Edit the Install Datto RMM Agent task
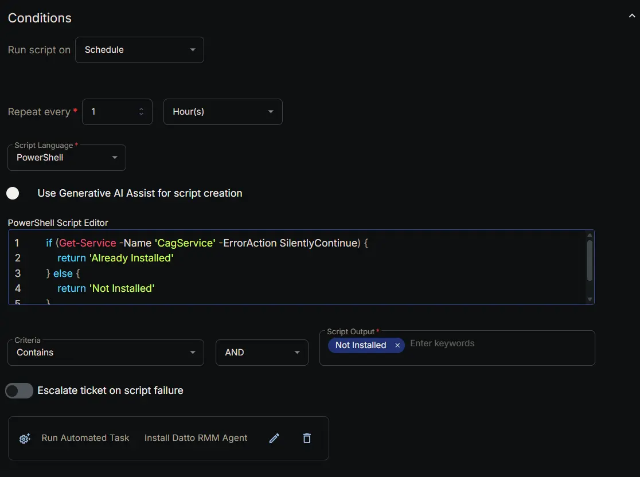The image size is (640, 477). (x=274, y=439)
